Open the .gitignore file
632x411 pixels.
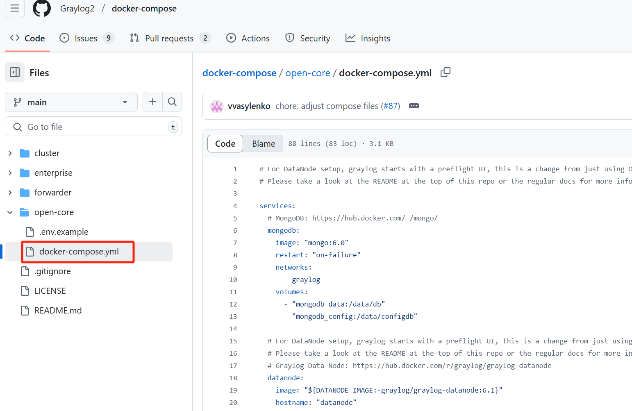(52, 271)
